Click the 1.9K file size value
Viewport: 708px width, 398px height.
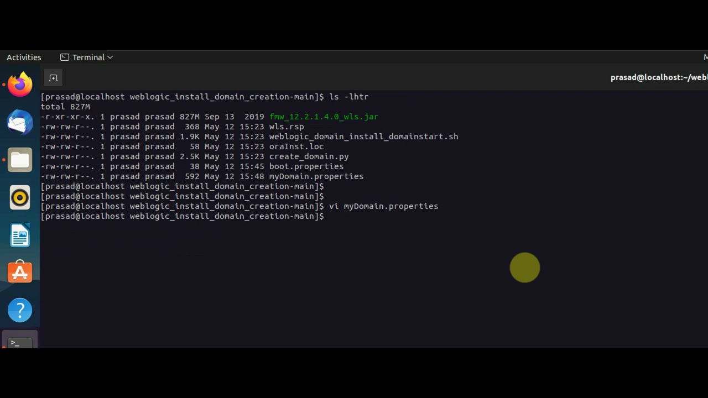pos(189,137)
